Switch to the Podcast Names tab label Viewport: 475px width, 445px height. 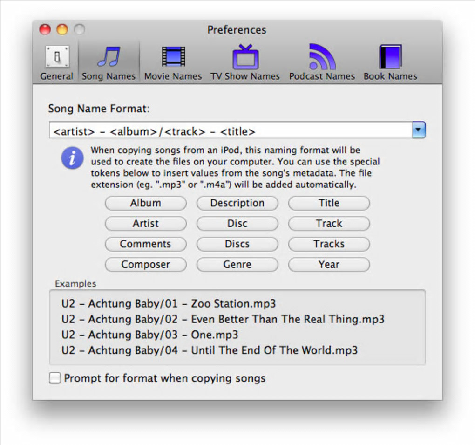322,76
